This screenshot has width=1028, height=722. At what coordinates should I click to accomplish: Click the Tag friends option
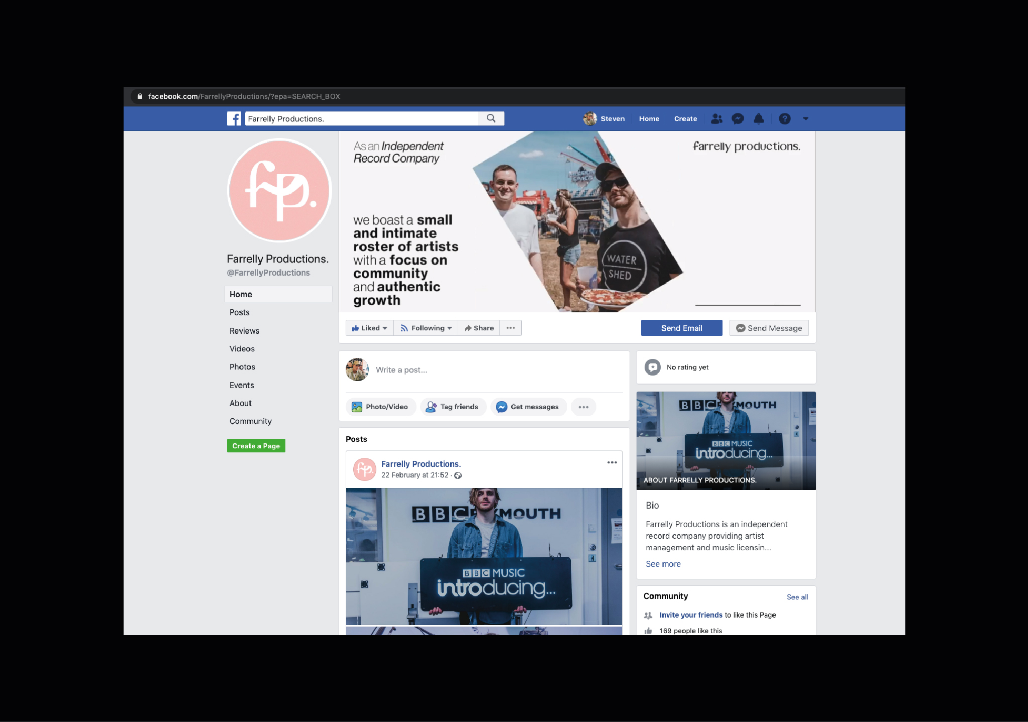(453, 407)
